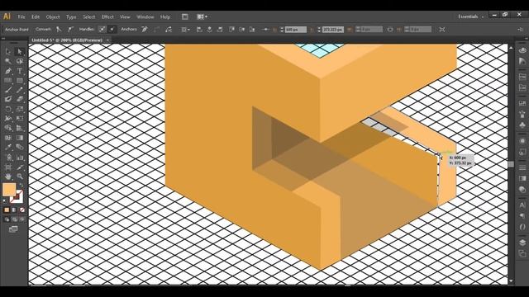529x297 pixels.
Task: Close the Untitled-5 document tab
Action: click(108, 40)
